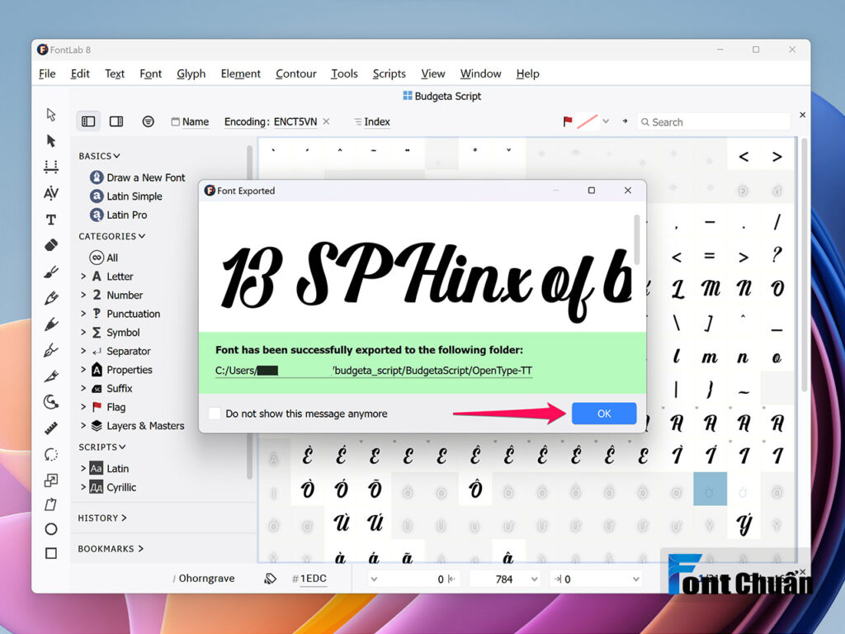This screenshot has width=845, height=634.
Task: Expand the Layers & Masters category
Action: pyautogui.click(x=83, y=425)
